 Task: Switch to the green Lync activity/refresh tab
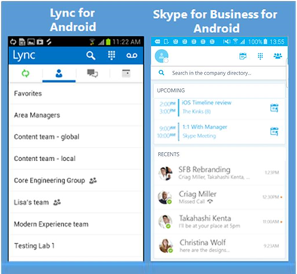point(26,74)
